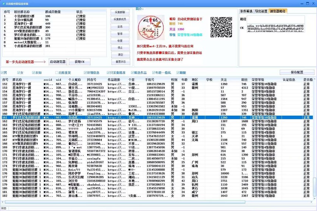Select member row 182 屏山沸...
Image resolution: width=317 pixels, height=211 pixels.
157,196
